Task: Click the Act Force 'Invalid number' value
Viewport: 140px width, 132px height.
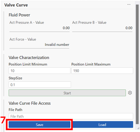Action: coord(57,45)
